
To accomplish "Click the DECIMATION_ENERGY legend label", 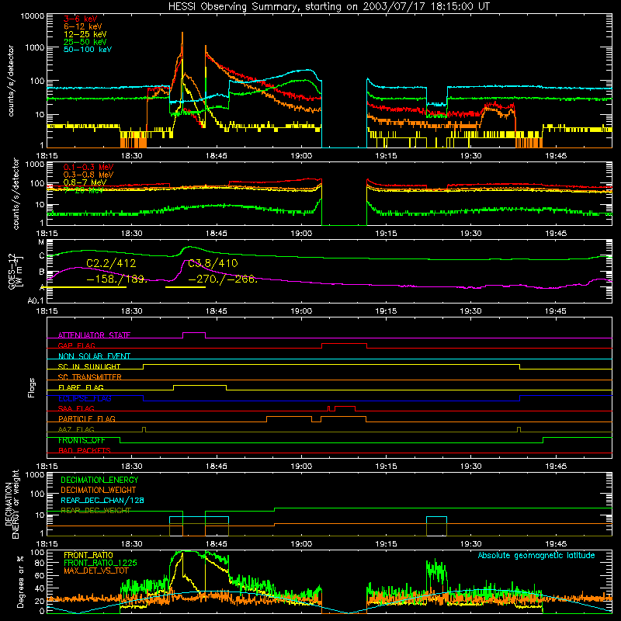I will (99, 480).
